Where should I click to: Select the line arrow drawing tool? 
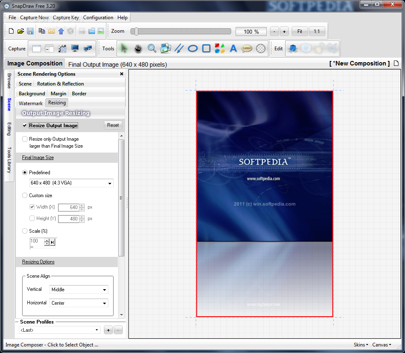coord(179,48)
